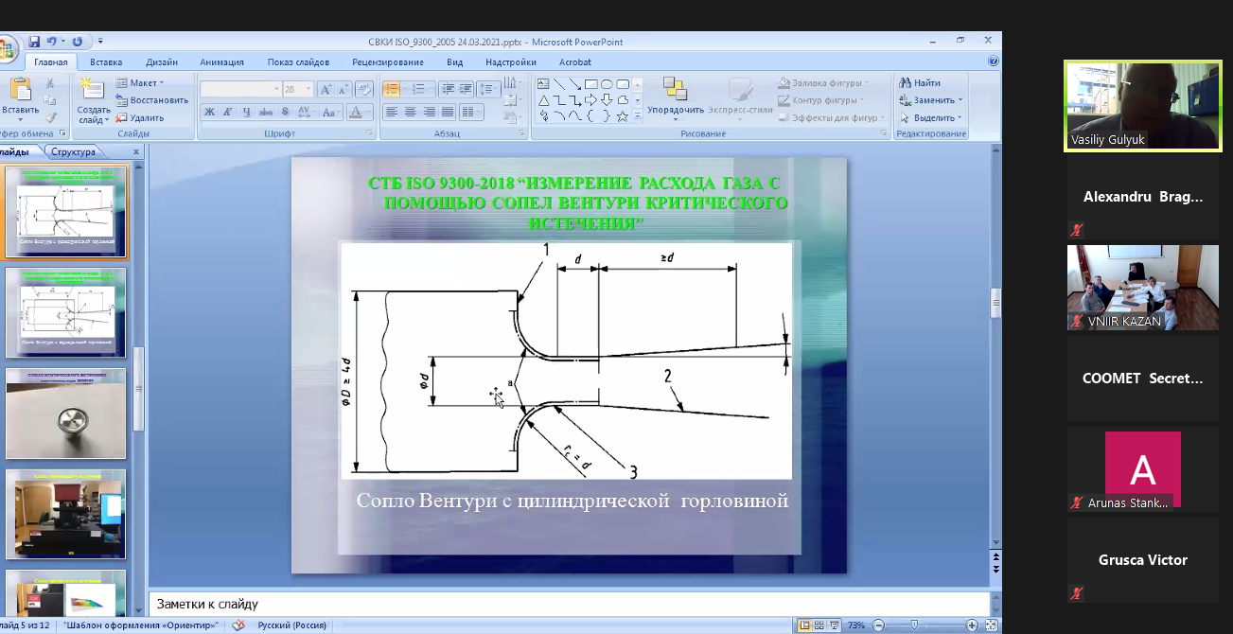1233x634 pixels.
Task: Toggle bold (Ж) formatting
Action: [209, 112]
